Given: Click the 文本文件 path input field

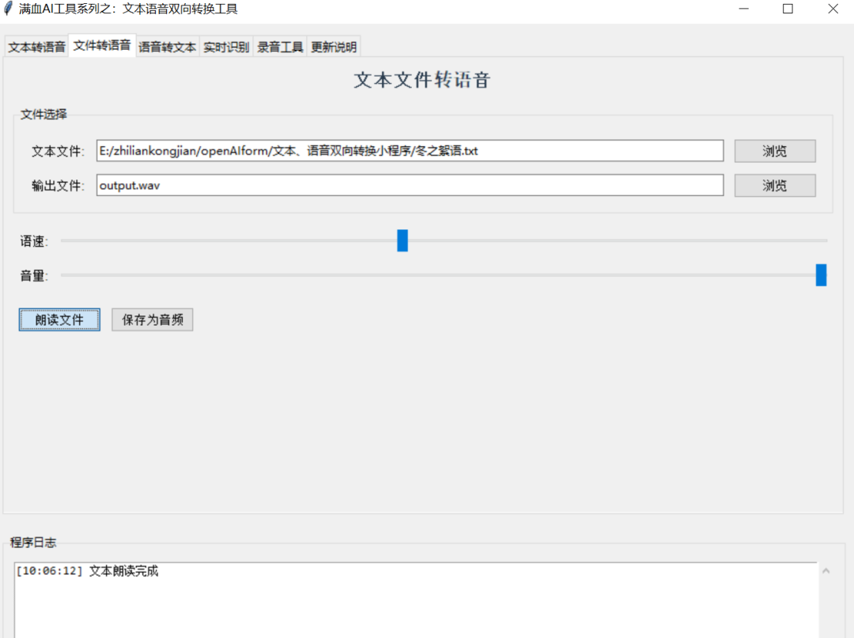Looking at the screenshot, I should pyautogui.click(x=410, y=151).
